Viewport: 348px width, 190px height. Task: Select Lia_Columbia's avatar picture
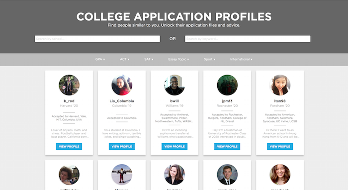click(122, 85)
